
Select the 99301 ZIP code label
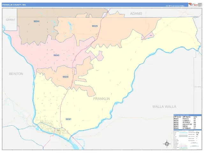69,119
